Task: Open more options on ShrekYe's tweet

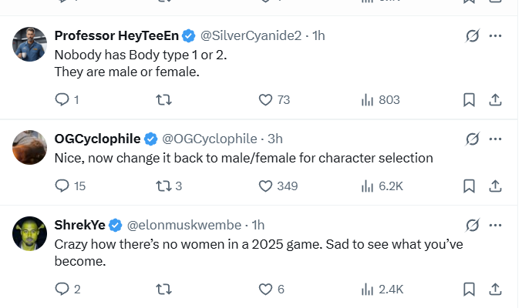Action: [x=496, y=225]
